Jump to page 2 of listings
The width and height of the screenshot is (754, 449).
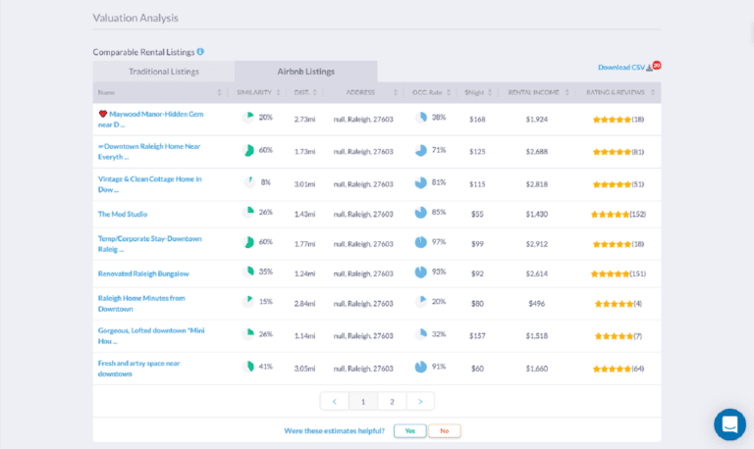tap(392, 401)
